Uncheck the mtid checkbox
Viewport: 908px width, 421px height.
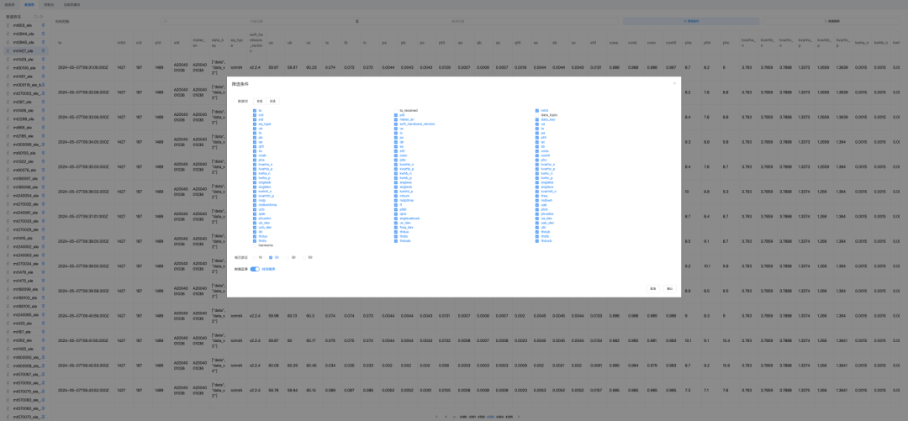pyautogui.click(x=536, y=110)
